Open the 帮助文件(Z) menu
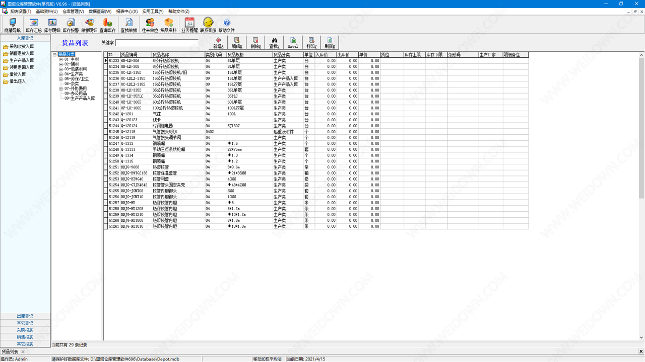The height and width of the screenshot is (362, 645). click(179, 11)
